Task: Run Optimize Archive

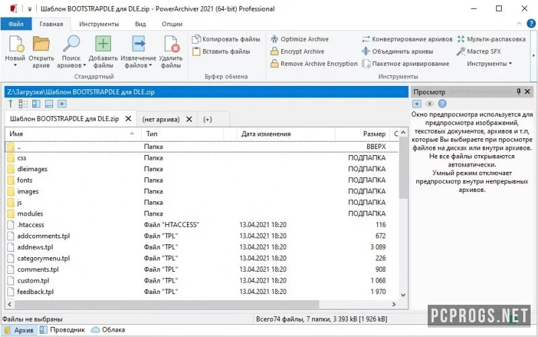Action: click(x=299, y=39)
